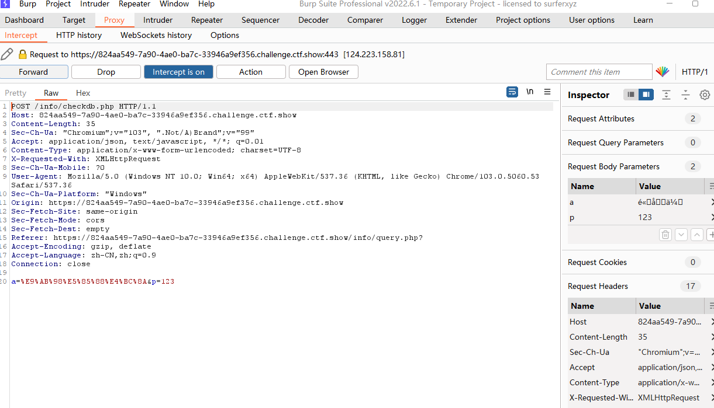Expand Request Attributes section
Screen dimensions: 714x408
[638, 118]
